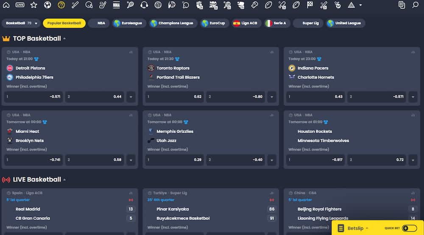The width and height of the screenshot is (424, 235).
Task: Expand more sports dropdown arrow in top bar
Action: pos(360,5)
